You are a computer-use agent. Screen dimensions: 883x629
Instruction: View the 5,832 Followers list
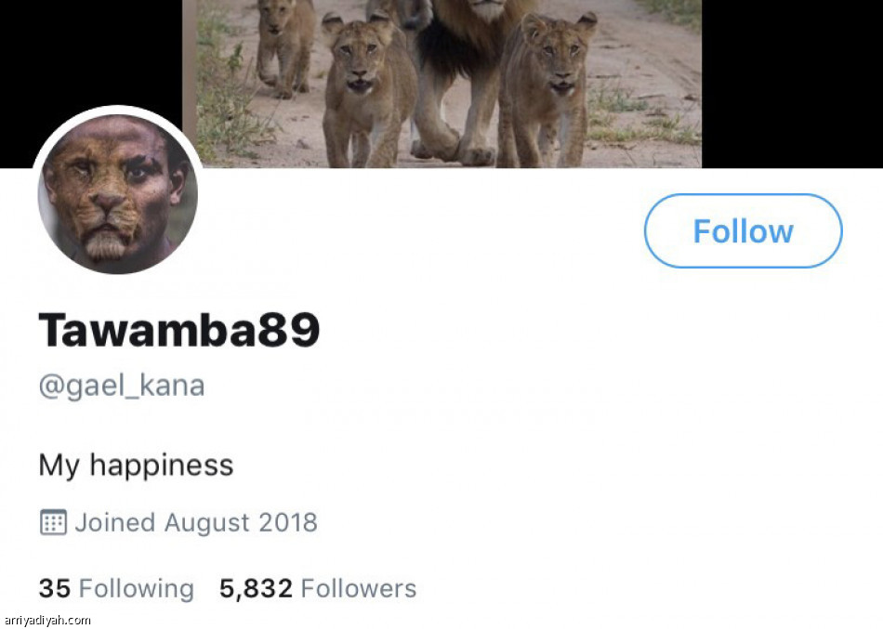click(318, 588)
